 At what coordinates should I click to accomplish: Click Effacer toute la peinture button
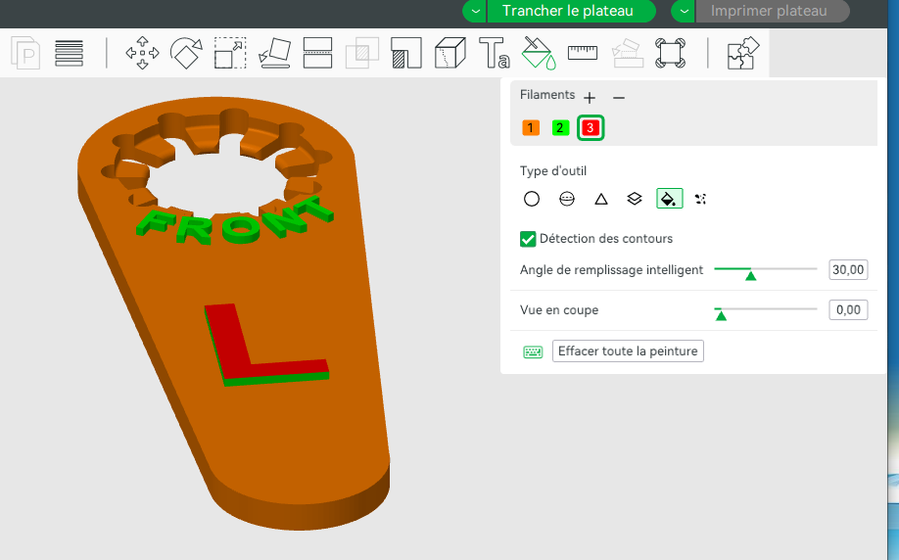(x=628, y=350)
